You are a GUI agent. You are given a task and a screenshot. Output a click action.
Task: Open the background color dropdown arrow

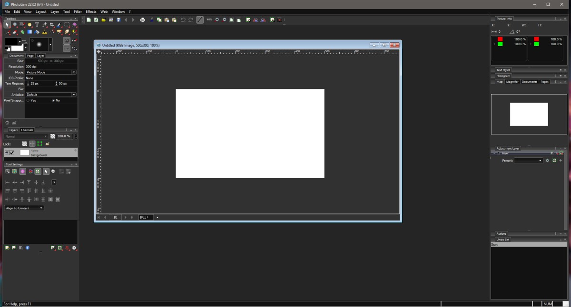click(x=26, y=48)
